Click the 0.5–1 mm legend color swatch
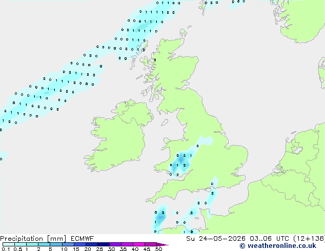The image size is (325, 251). [x=21, y=244]
